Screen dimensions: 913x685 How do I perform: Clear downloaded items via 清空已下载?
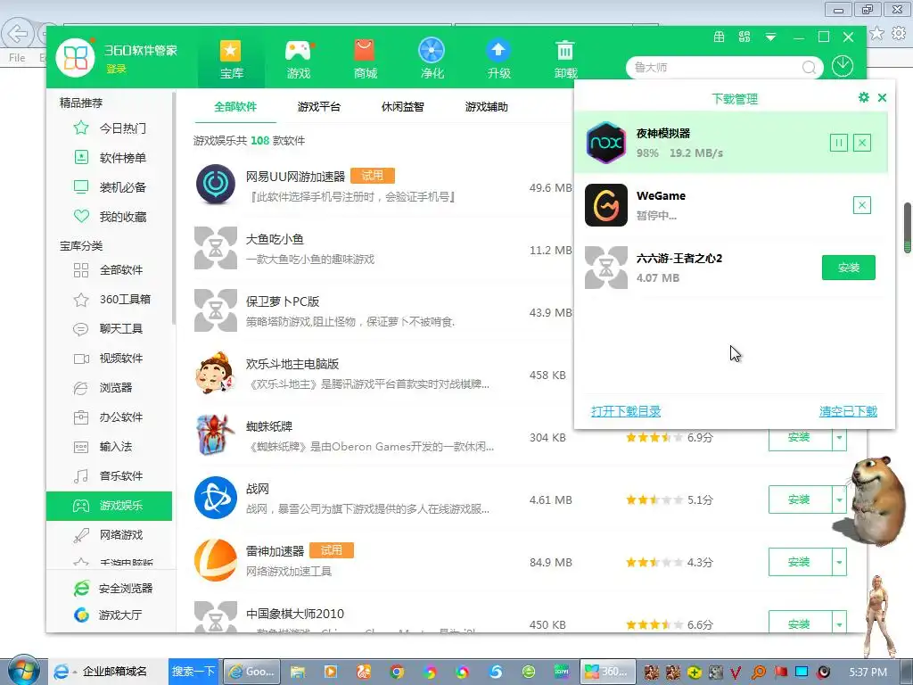pos(849,411)
